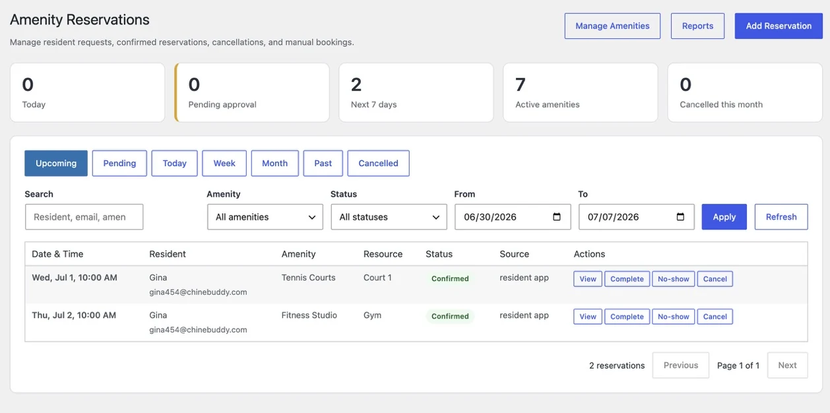Click the Wed, Jul 1, 10:00 AM cell

(x=75, y=278)
